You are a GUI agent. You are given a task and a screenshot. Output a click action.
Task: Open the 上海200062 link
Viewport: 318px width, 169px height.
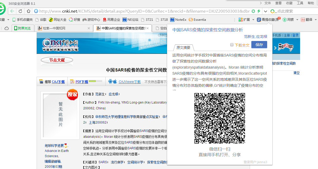[x=97, y=122]
